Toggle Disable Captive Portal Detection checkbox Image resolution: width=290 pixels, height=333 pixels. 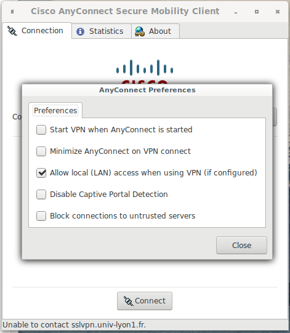point(41,195)
